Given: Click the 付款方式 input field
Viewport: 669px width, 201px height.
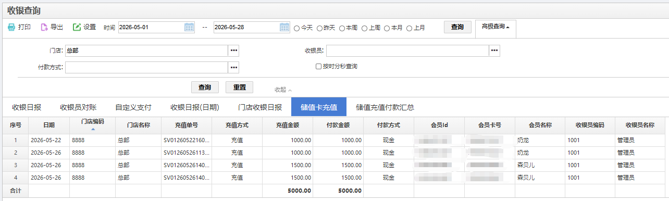Looking at the screenshot, I should point(146,67).
